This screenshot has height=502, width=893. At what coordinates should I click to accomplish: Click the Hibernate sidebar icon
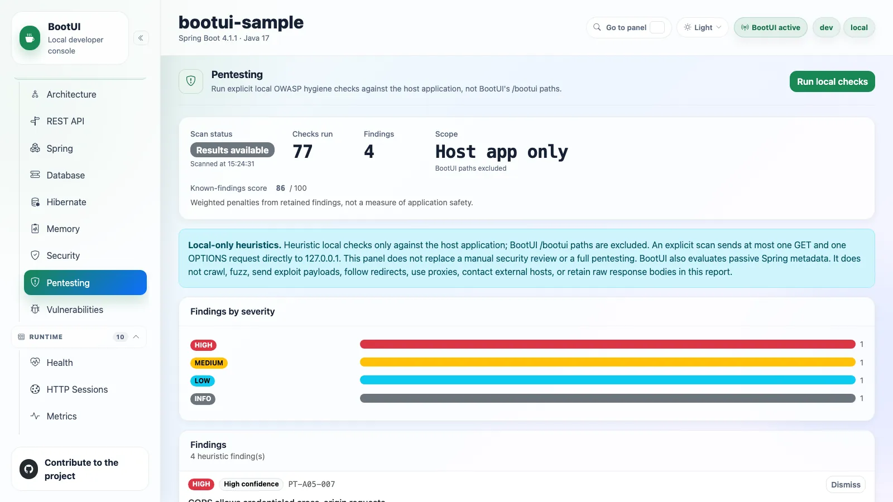tap(35, 202)
